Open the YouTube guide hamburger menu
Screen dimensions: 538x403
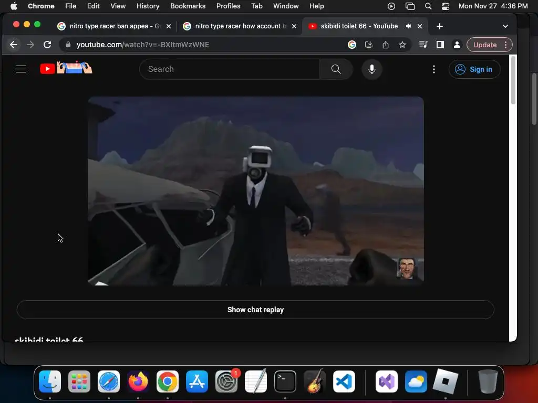pyautogui.click(x=21, y=69)
